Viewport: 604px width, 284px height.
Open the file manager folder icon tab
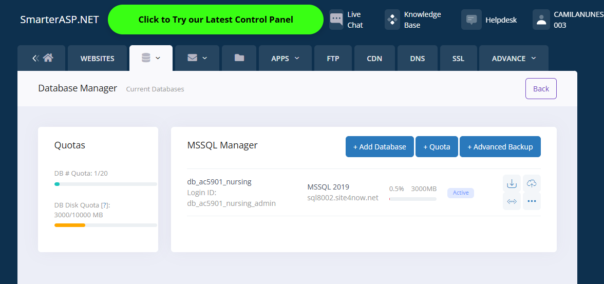coord(239,58)
